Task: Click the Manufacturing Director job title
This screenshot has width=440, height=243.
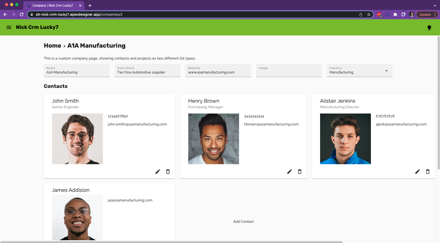Action: [339, 107]
